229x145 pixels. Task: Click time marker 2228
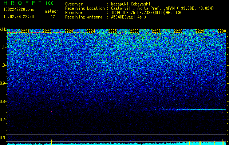coord(178,31)
